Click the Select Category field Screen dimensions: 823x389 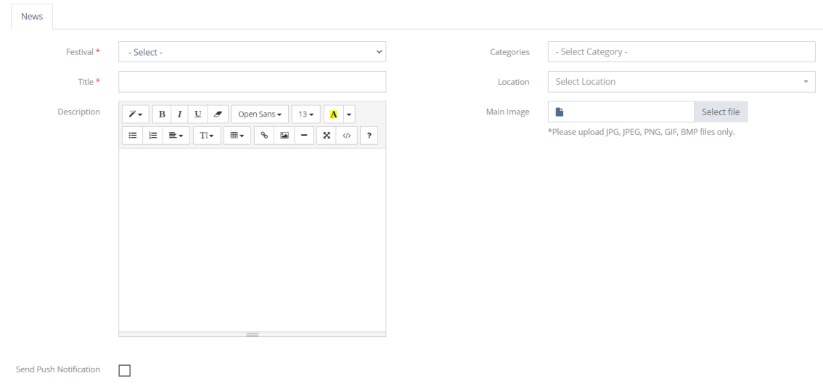pyautogui.click(x=681, y=52)
